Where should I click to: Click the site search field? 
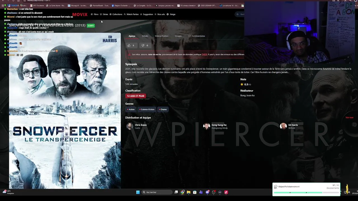[240, 14]
